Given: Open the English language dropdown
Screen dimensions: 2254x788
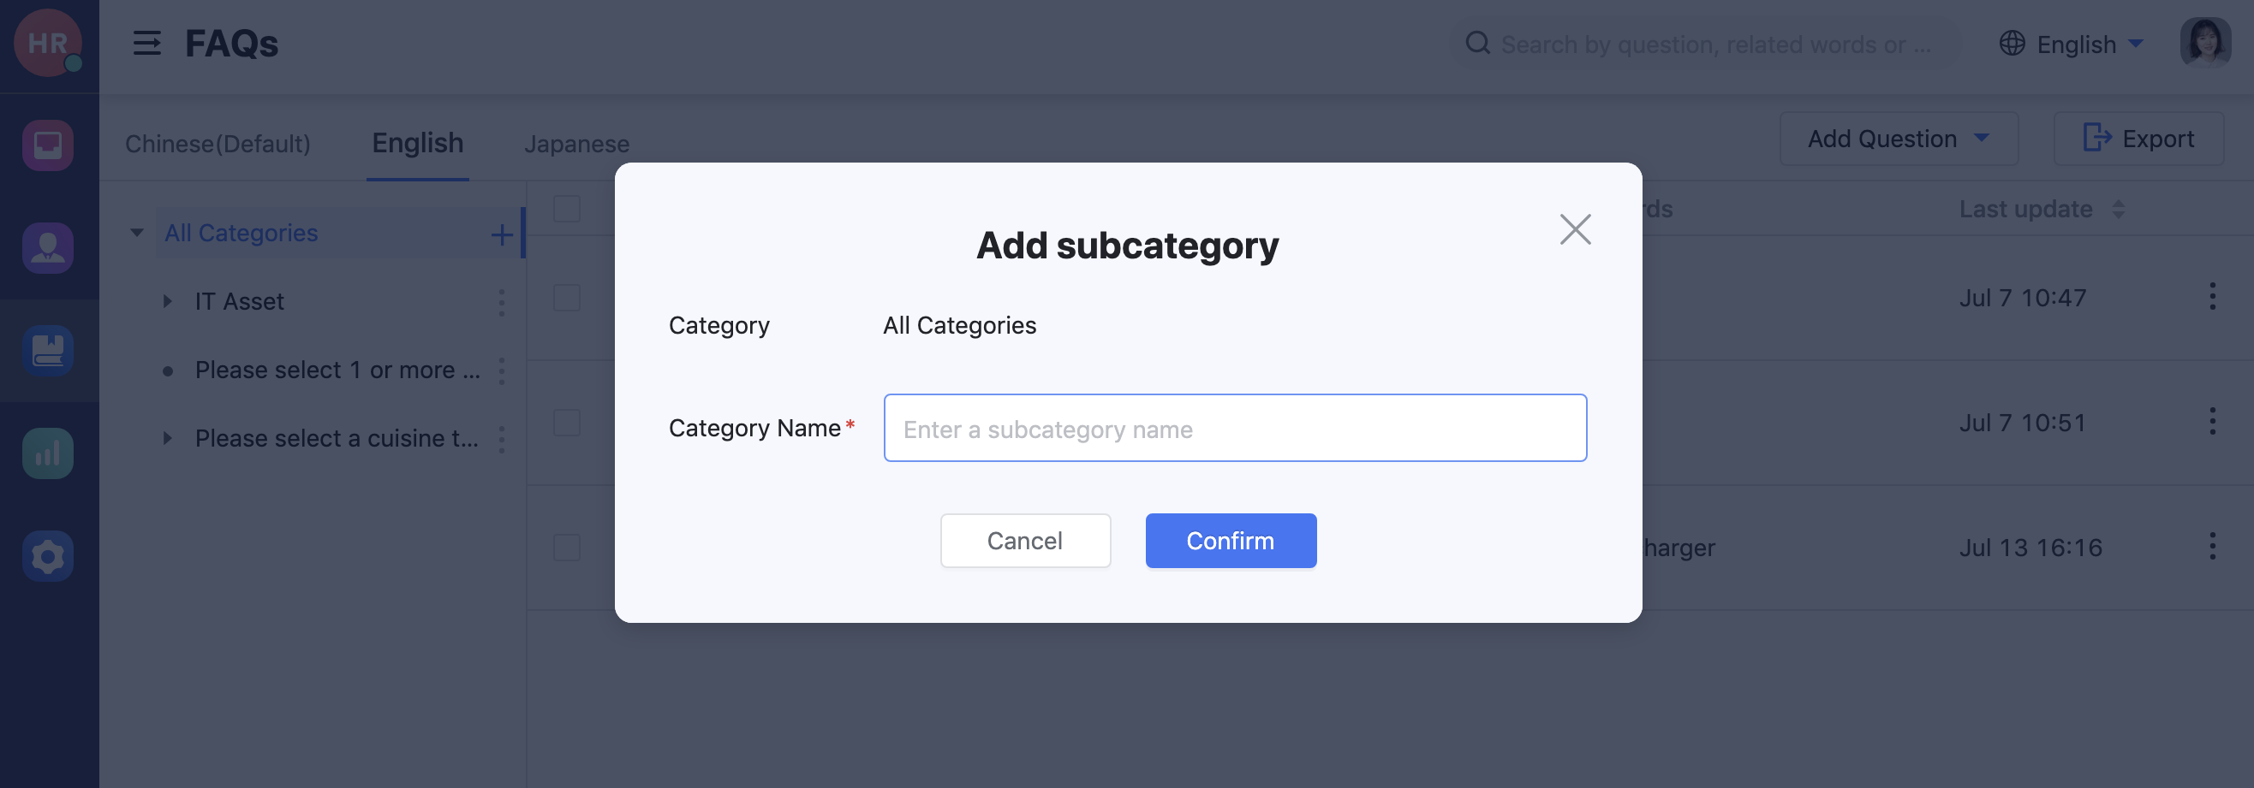Looking at the screenshot, I should [2072, 44].
